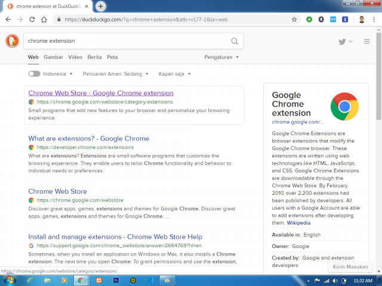
Task: Reload the page
Action: 32,19
